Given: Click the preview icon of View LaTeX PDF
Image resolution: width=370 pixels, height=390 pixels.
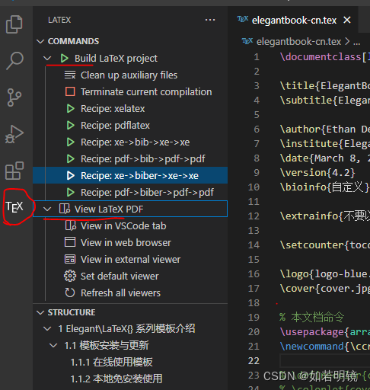Looking at the screenshot, I should (x=65, y=209).
